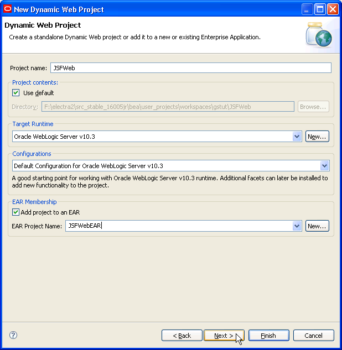Screen dimensions: 342x350
Task: Click the web project jar globe image
Action: click(319, 35)
